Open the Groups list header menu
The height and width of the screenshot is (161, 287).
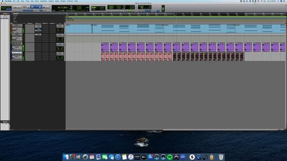pos(5,122)
